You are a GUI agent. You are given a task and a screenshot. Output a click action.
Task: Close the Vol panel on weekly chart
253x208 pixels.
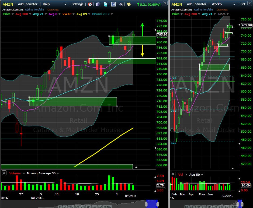(x=173, y=174)
